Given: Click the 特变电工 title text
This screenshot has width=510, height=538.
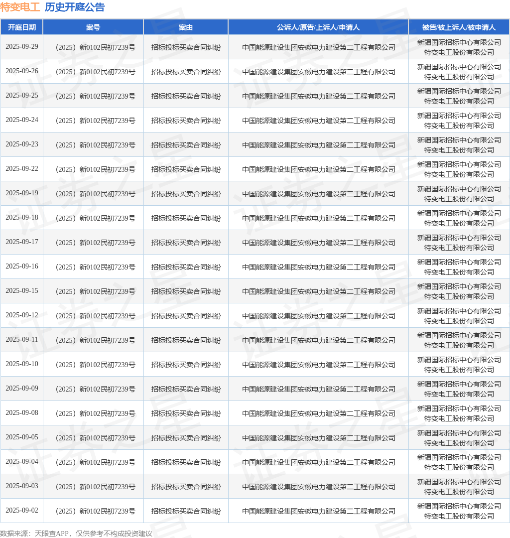Looking at the screenshot, I should [20, 7].
